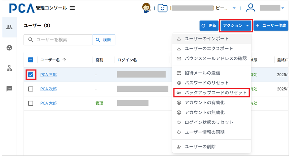This screenshot has width=290, height=157.
Task: Select バックアップコードのリセット from menu
Action: (215, 93)
